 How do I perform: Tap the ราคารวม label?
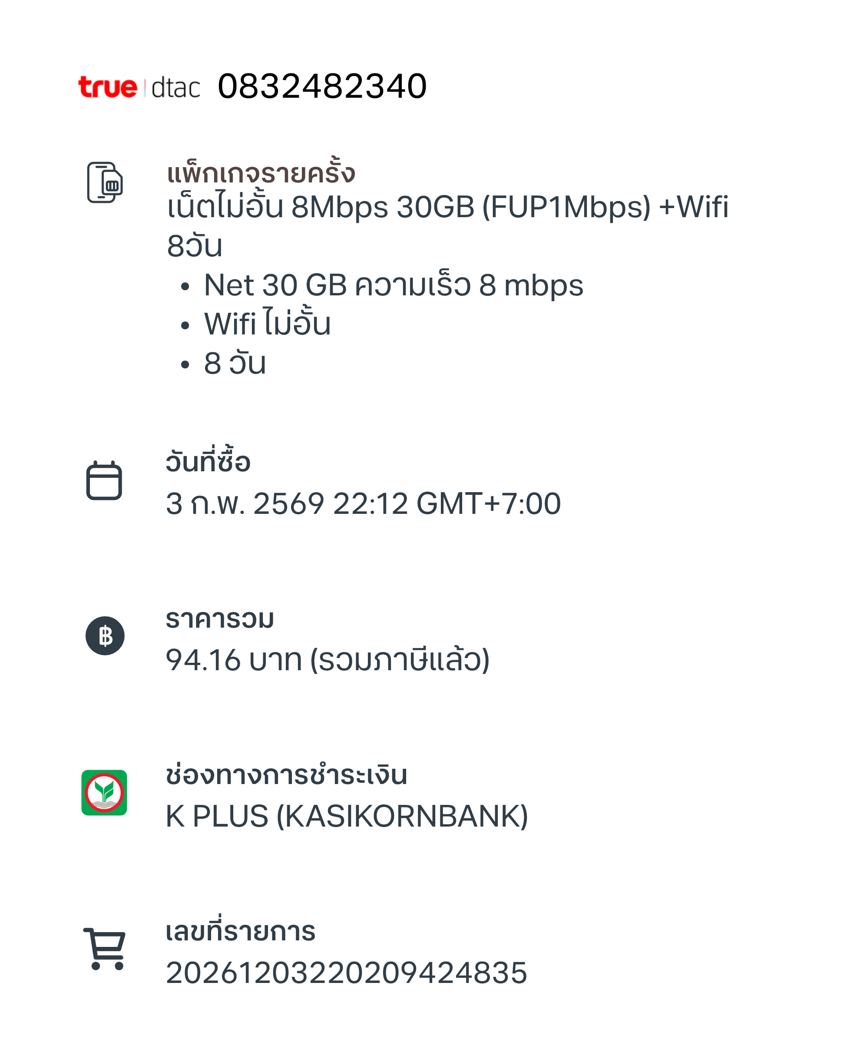point(220,619)
